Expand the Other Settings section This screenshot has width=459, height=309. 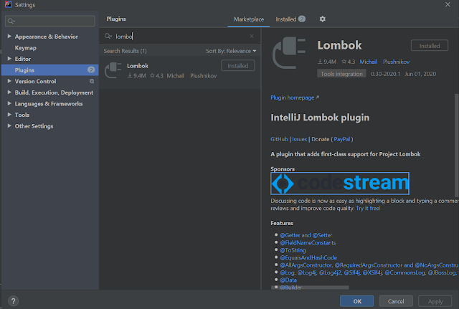pyautogui.click(x=9, y=126)
